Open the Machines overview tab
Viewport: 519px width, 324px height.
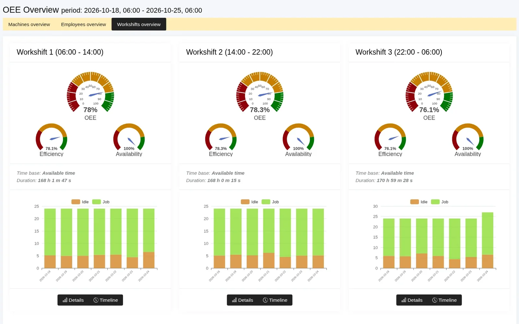click(29, 24)
